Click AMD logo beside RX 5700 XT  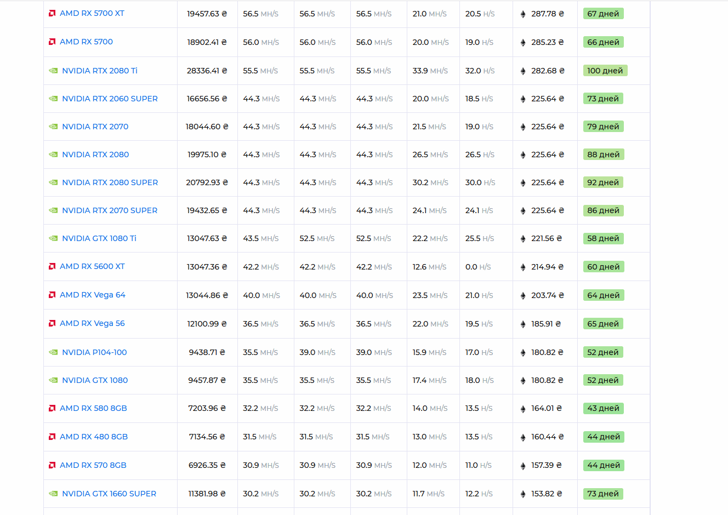(52, 13)
